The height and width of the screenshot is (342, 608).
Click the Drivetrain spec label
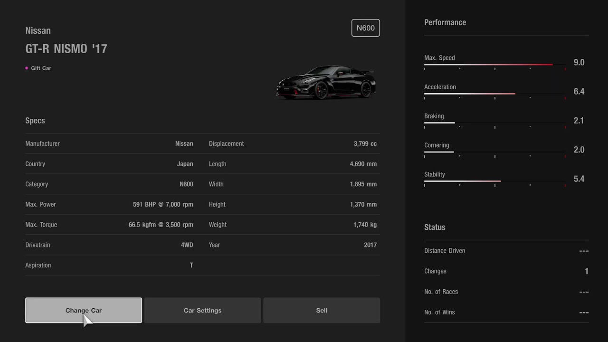pos(38,245)
